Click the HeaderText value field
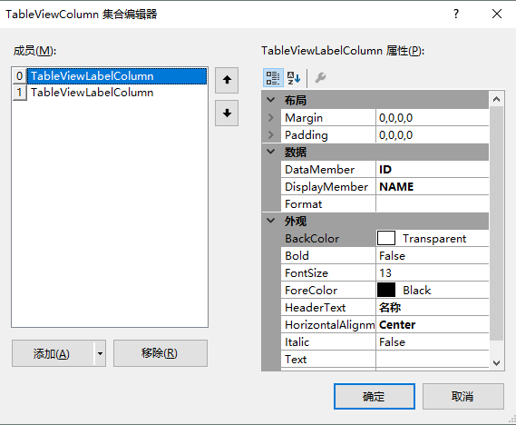The image size is (516, 425). pyautogui.click(x=432, y=307)
